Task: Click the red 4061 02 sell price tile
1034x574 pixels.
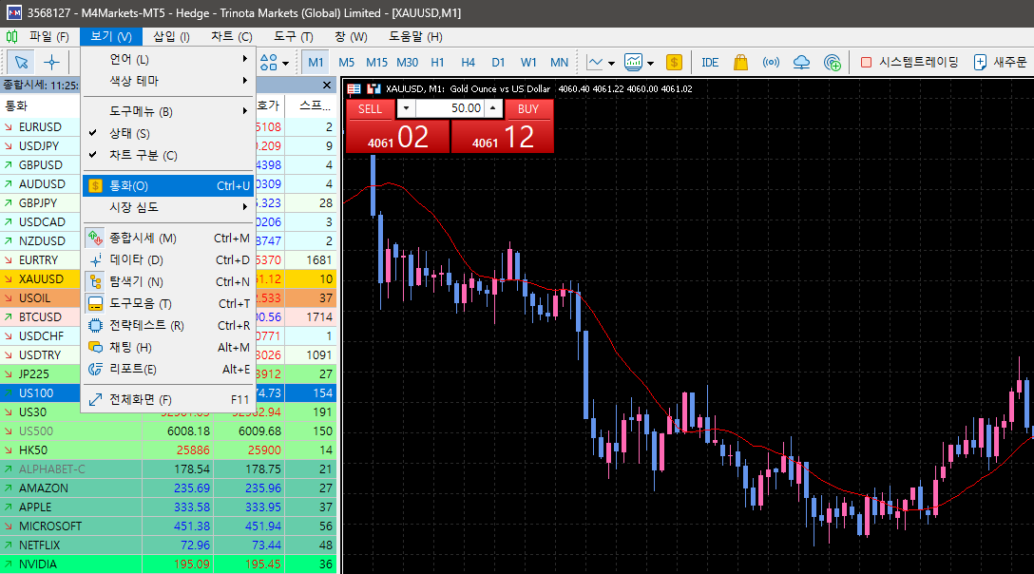Action: pos(397,137)
